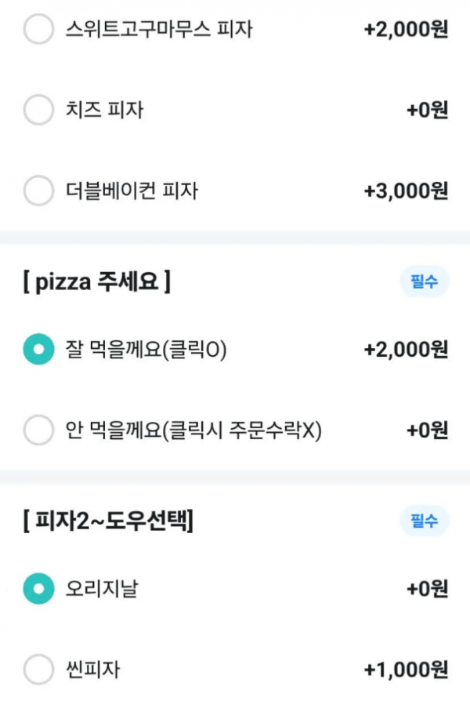
Task: Click the +1,000원 price next to 씬피자
Action: click(406, 670)
